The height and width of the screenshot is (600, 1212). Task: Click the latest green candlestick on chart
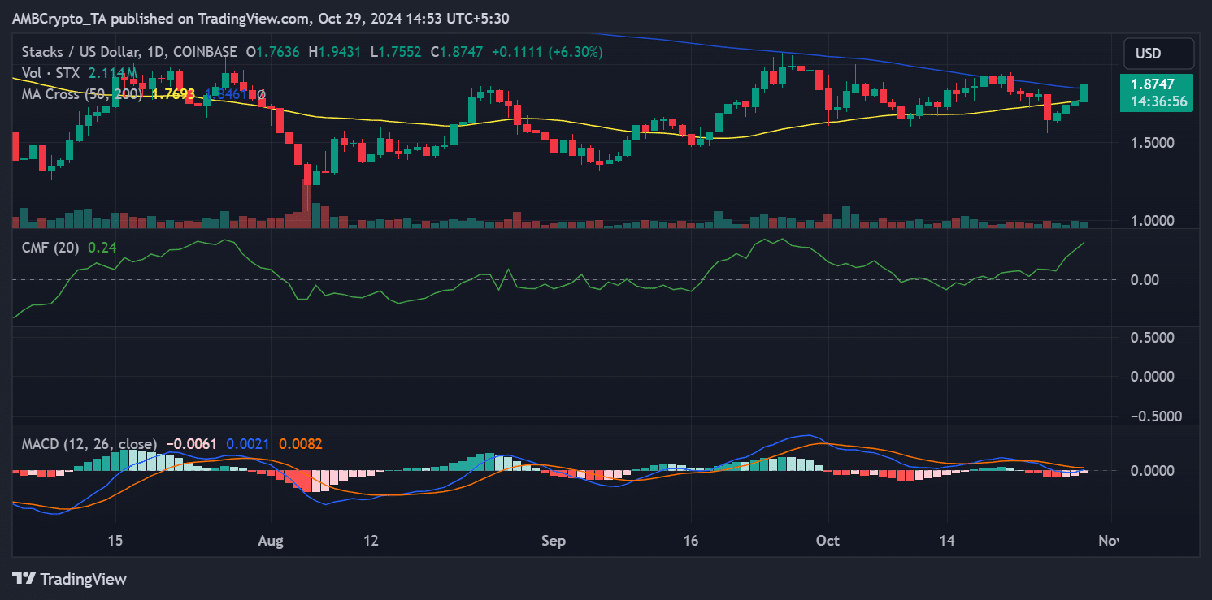click(x=1084, y=93)
